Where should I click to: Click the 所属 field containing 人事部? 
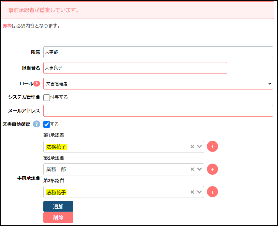[158, 52]
